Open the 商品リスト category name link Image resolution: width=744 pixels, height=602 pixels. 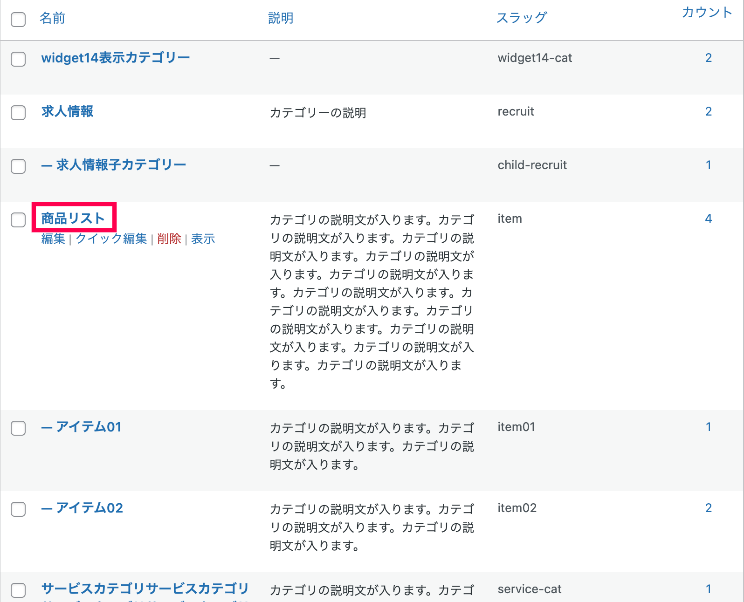click(73, 218)
